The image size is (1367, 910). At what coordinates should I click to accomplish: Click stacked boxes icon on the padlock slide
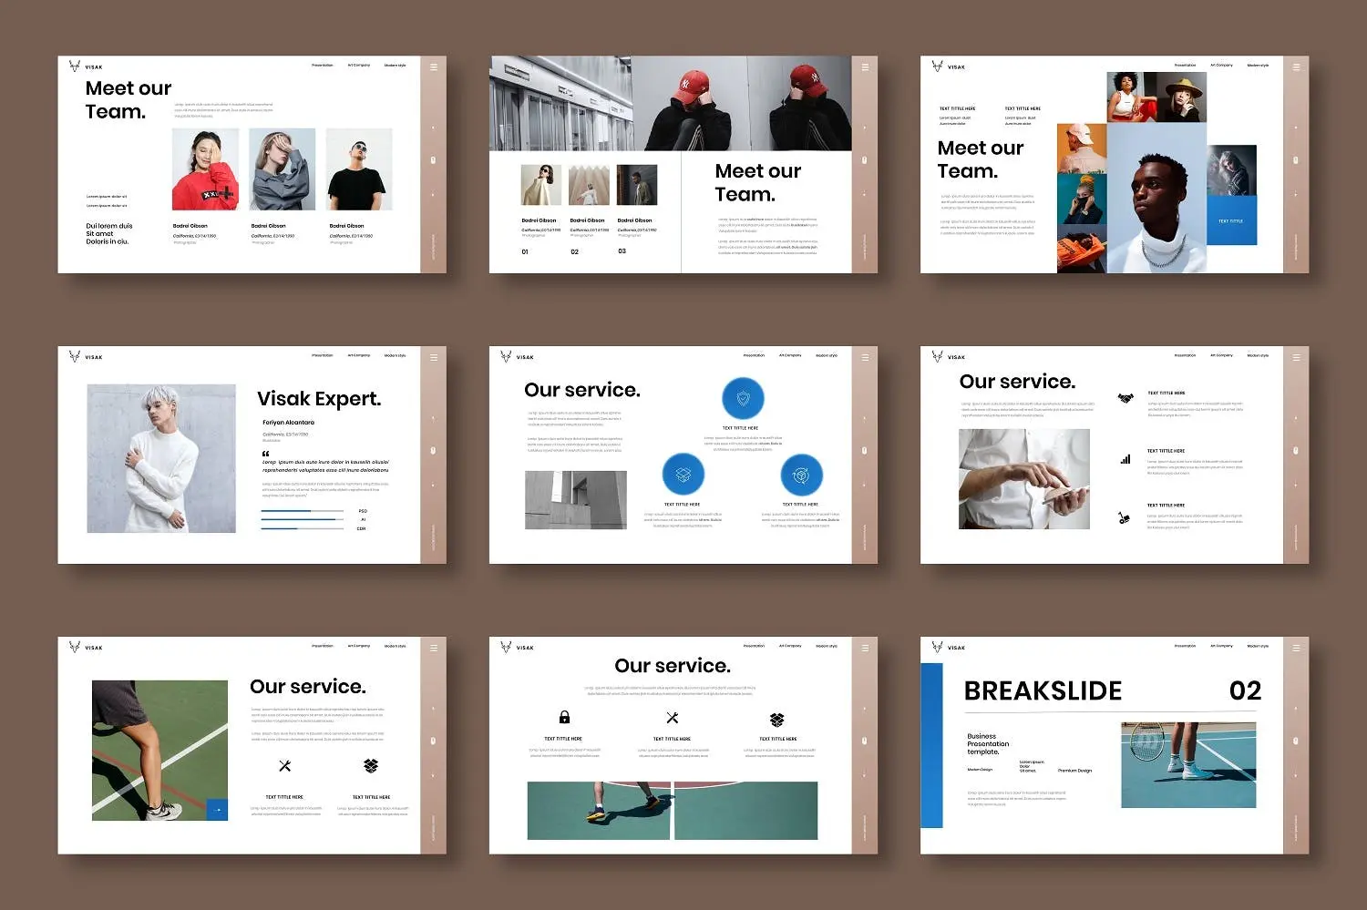tap(777, 720)
